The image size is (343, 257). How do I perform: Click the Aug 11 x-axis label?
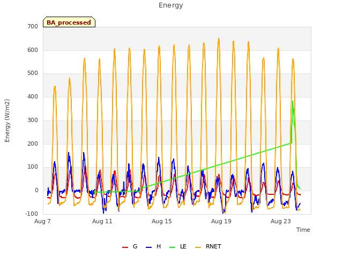click(x=102, y=221)
